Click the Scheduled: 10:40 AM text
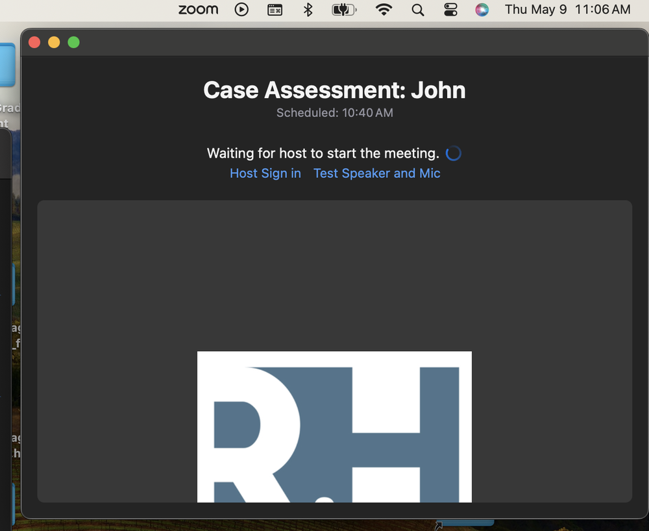This screenshot has height=531, width=649. 334,113
